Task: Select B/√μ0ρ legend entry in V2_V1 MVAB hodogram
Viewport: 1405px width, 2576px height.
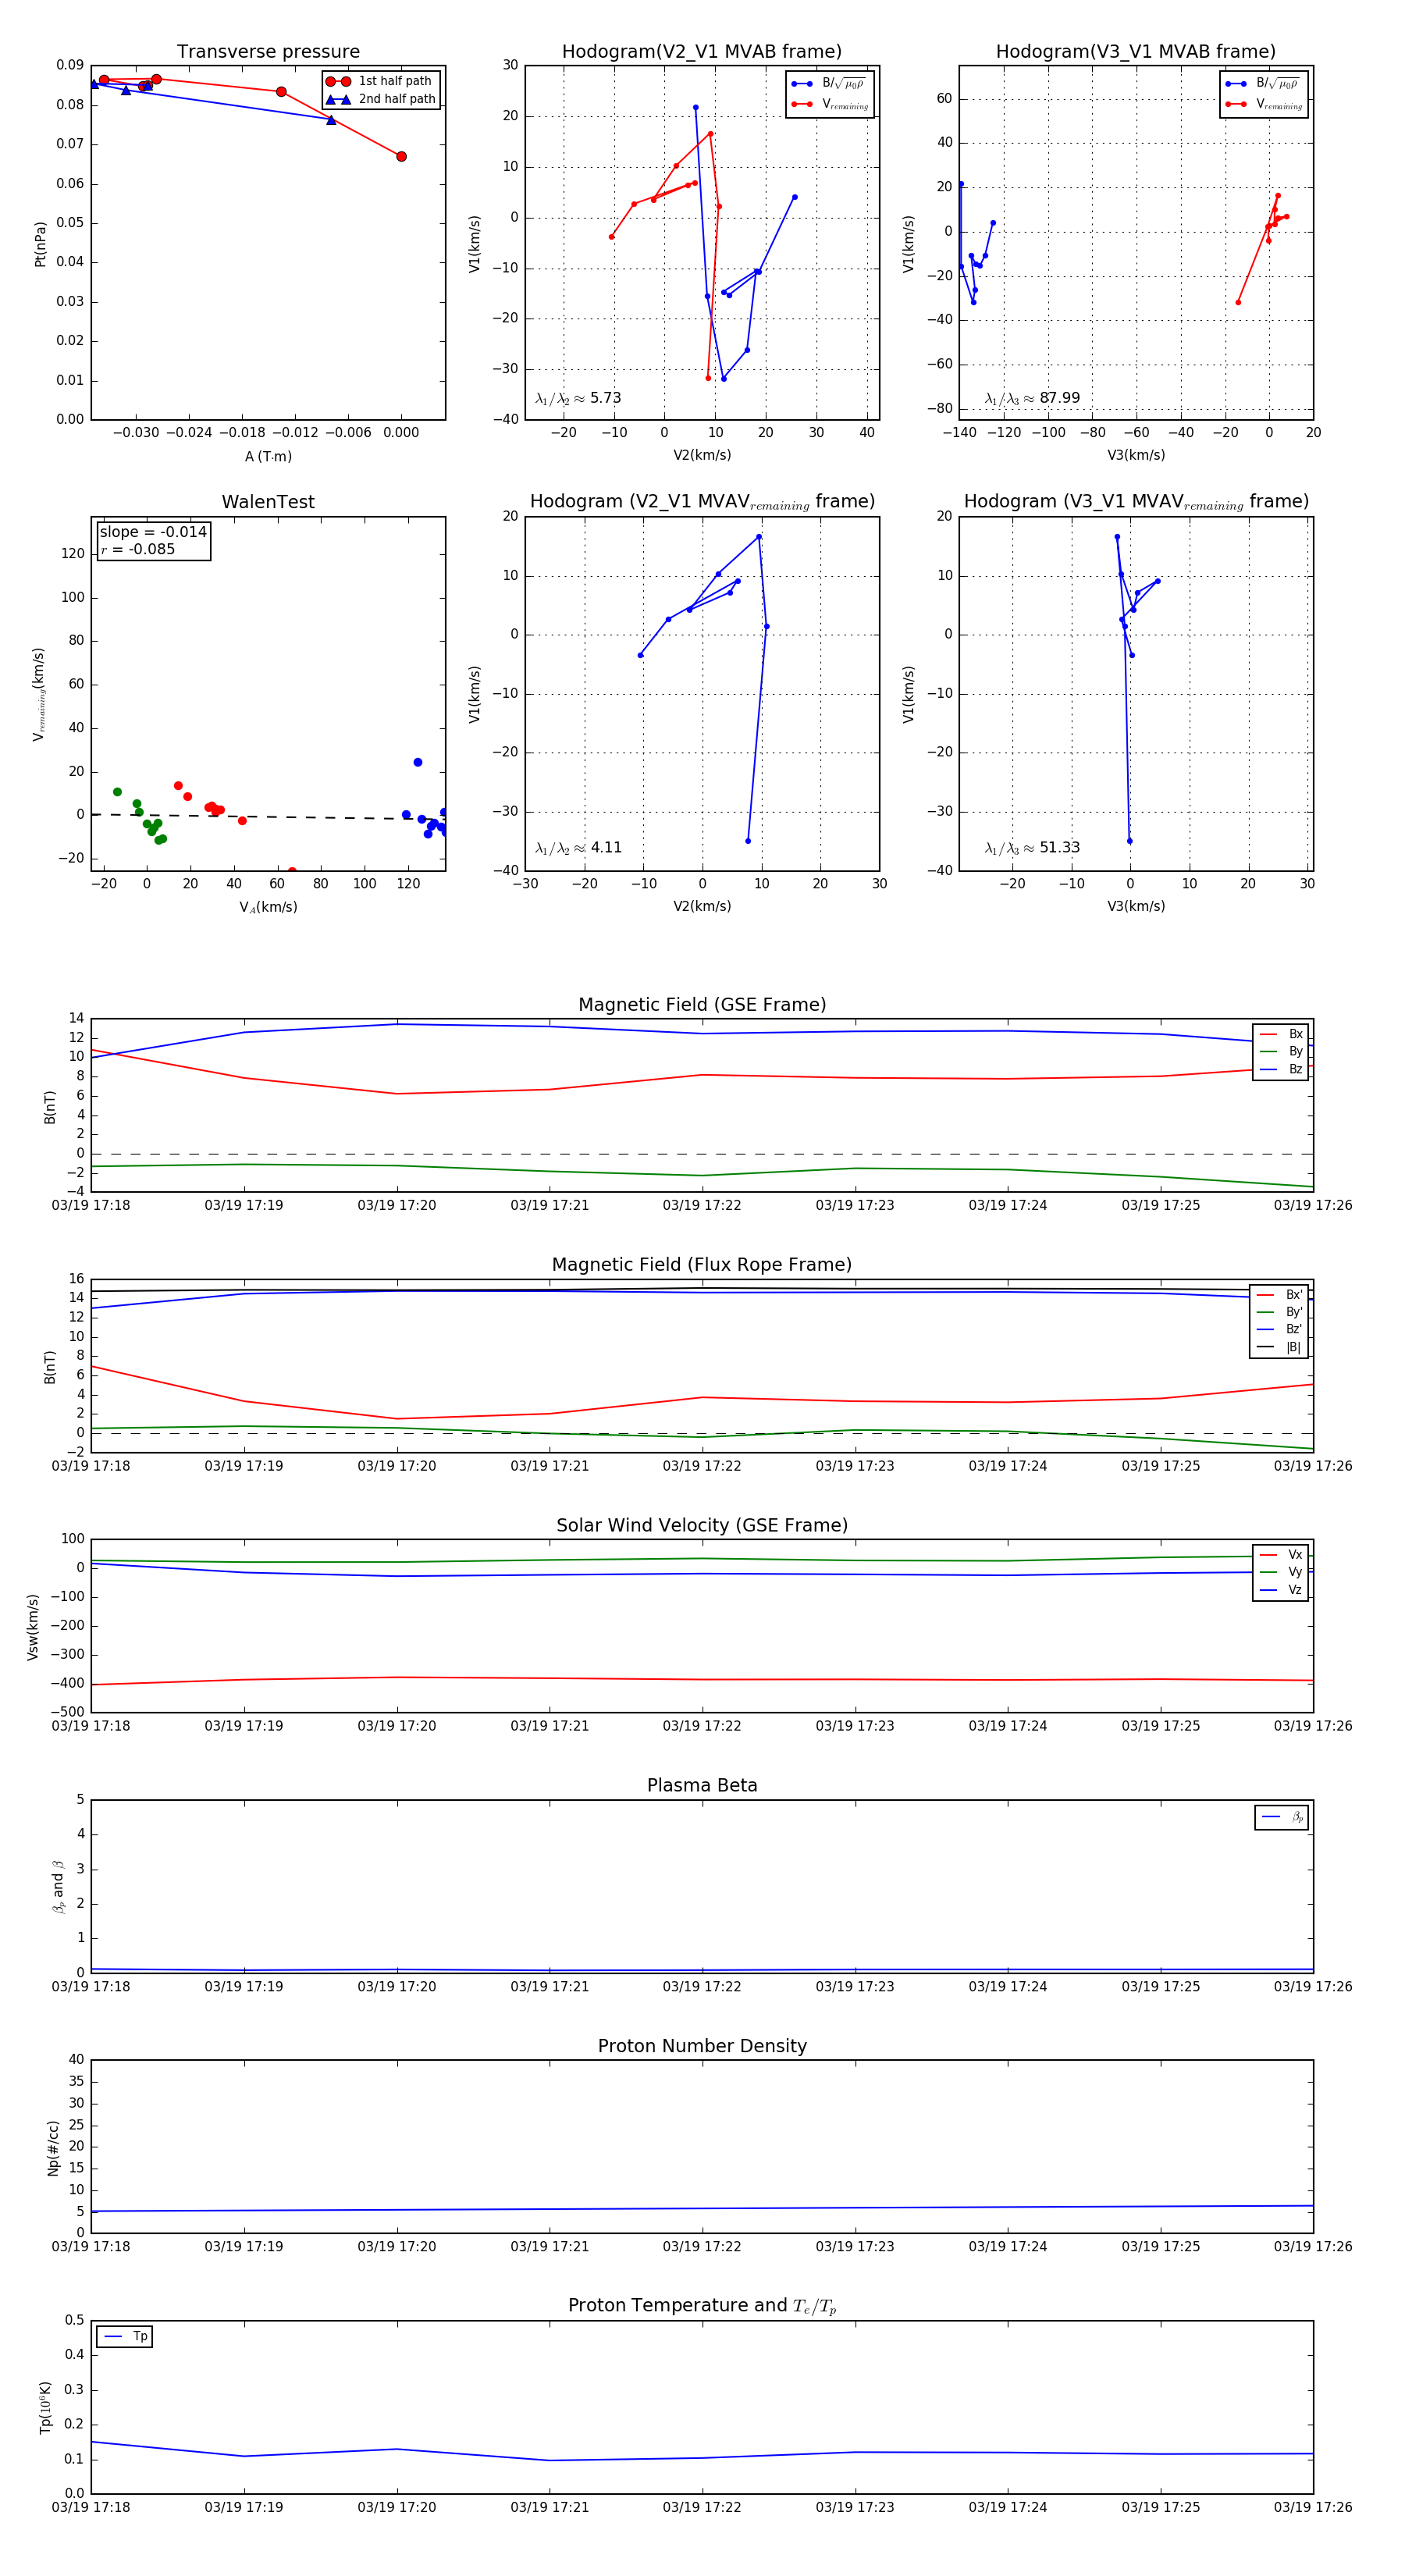Action: click(x=830, y=84)
